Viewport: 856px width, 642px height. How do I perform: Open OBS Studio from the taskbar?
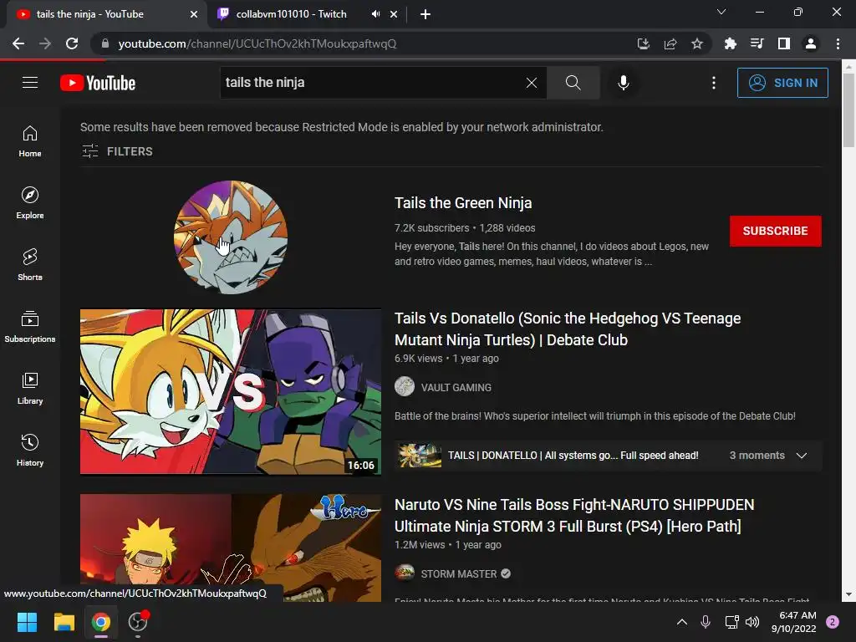point(138,622)
